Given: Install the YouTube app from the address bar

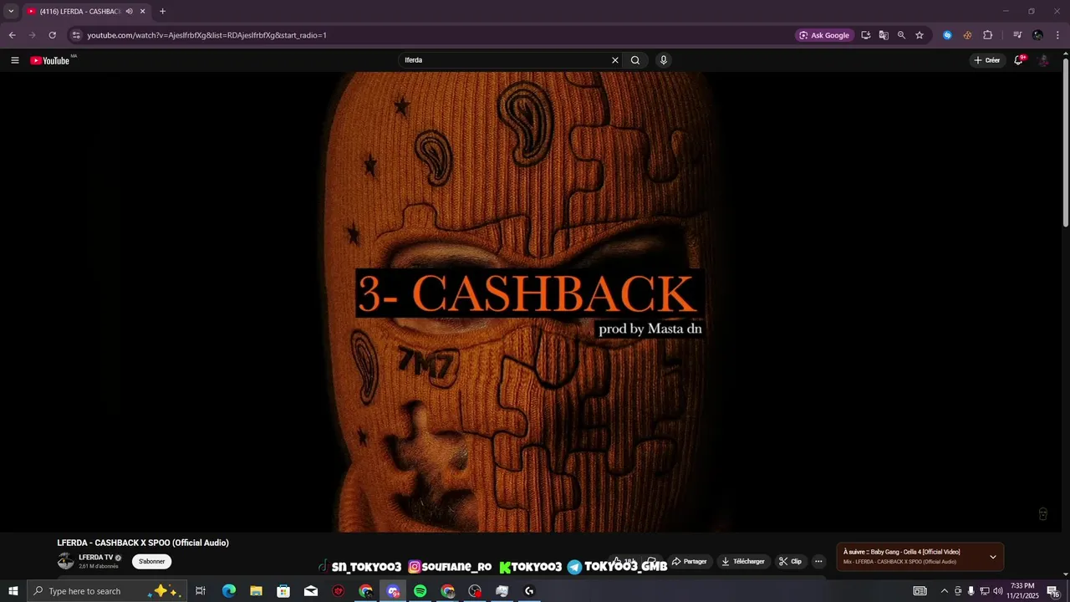Looking at the screenshot, I should (x=866, y=35).
